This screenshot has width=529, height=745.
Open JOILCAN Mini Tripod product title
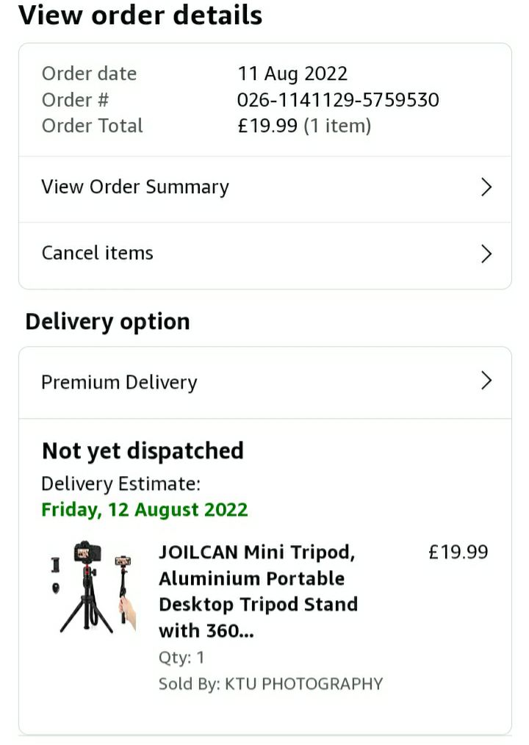click(x=258, y=591)
